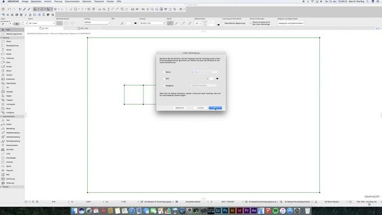Select the Zeichnung tool in toolbox
This screenshot has height=215, width=382.
(10, 179)
